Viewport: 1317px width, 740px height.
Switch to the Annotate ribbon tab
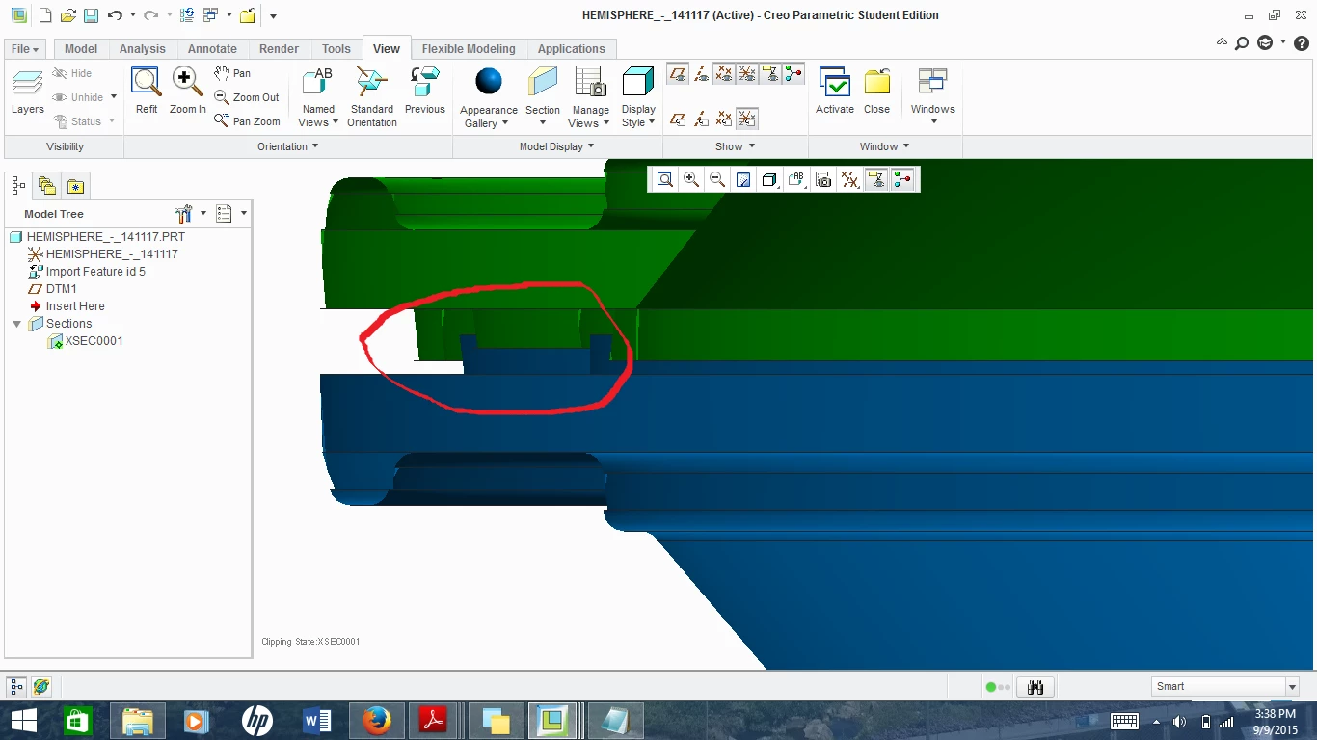[x=212, y=48]
